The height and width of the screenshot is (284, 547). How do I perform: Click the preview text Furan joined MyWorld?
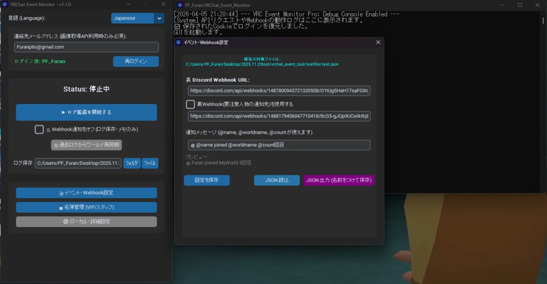coord(218,163)
